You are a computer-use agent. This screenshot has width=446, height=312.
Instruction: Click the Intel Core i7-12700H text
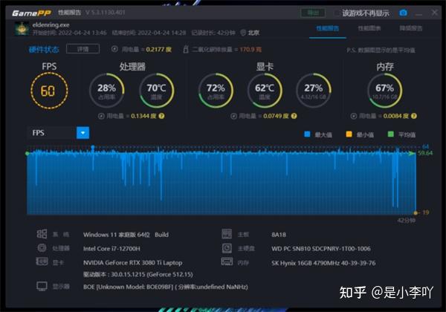tap(111, 249)
